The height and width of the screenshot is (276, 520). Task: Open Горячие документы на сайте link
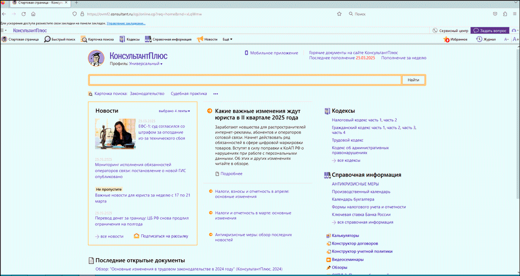353,53
